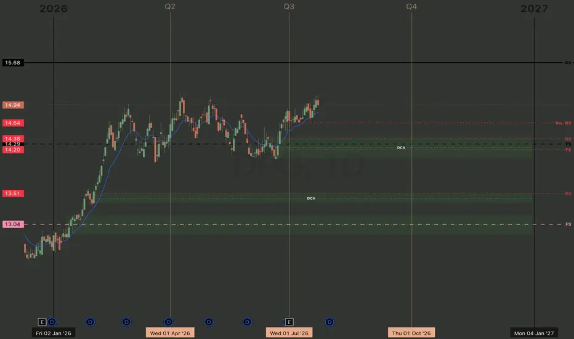574x339 pixels.
Task: Select the last dividend D marker after the July E icon
Action: pyautogui.click(x=329, y=322)
